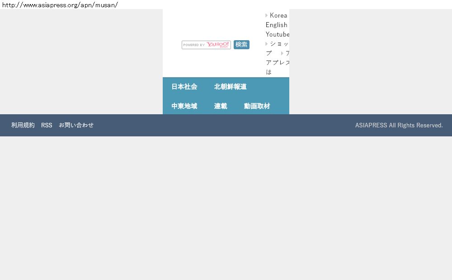The height and width of the screenshot is (280, 452).
Task: Open the Korea language link
Action: coord(278,15)
